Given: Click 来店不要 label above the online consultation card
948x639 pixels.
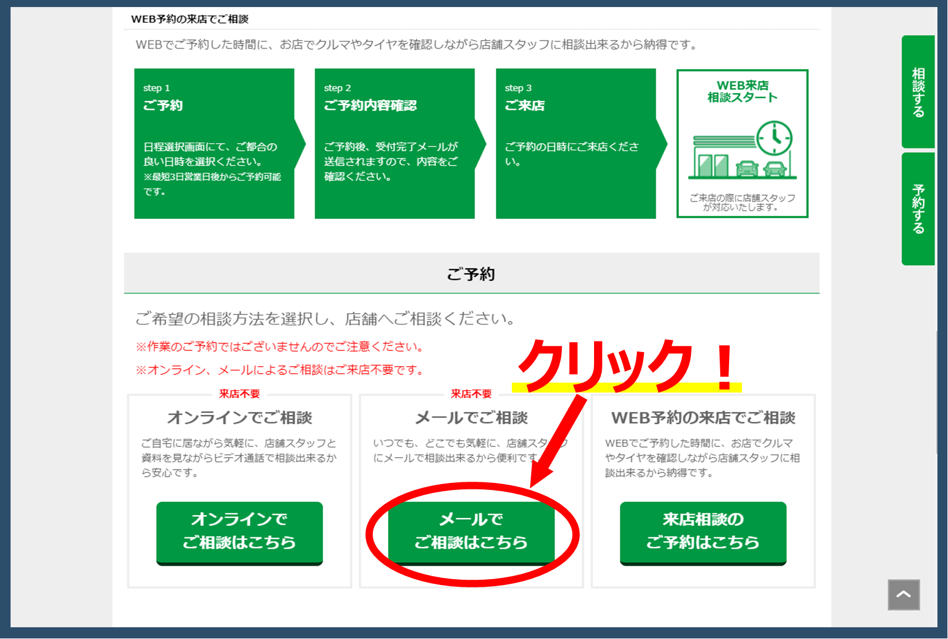Looking at the screenshot, I should (x=239, y=394).
